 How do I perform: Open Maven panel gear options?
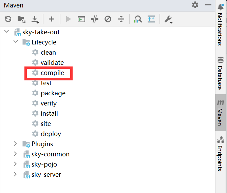click(x=195, y=5)
